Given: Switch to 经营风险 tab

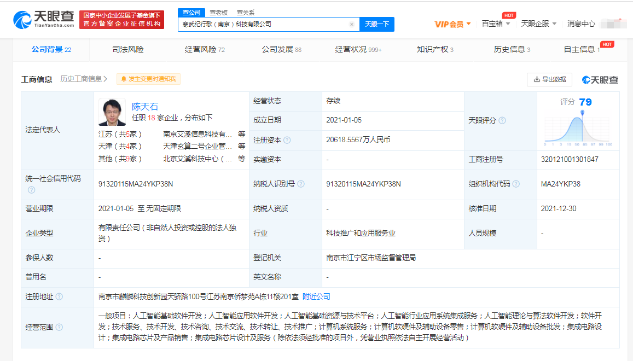Looking at the screenshot, I should (x=205, y=49).
